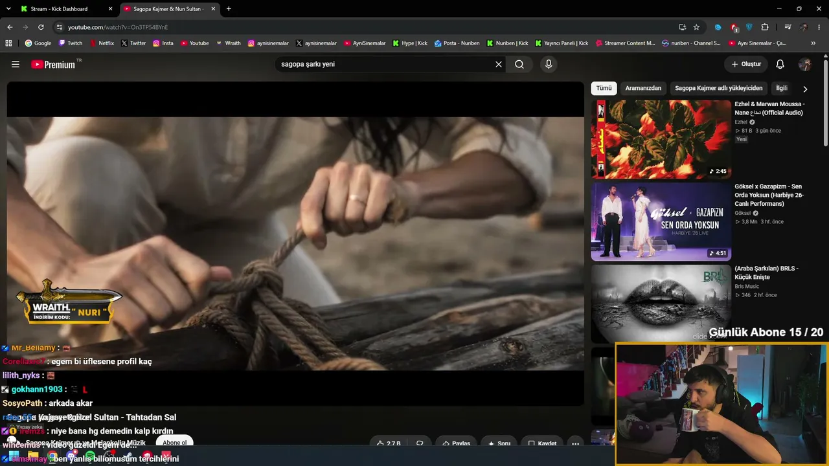Open nuriben - Channel S... bookmark

[691, 43]
